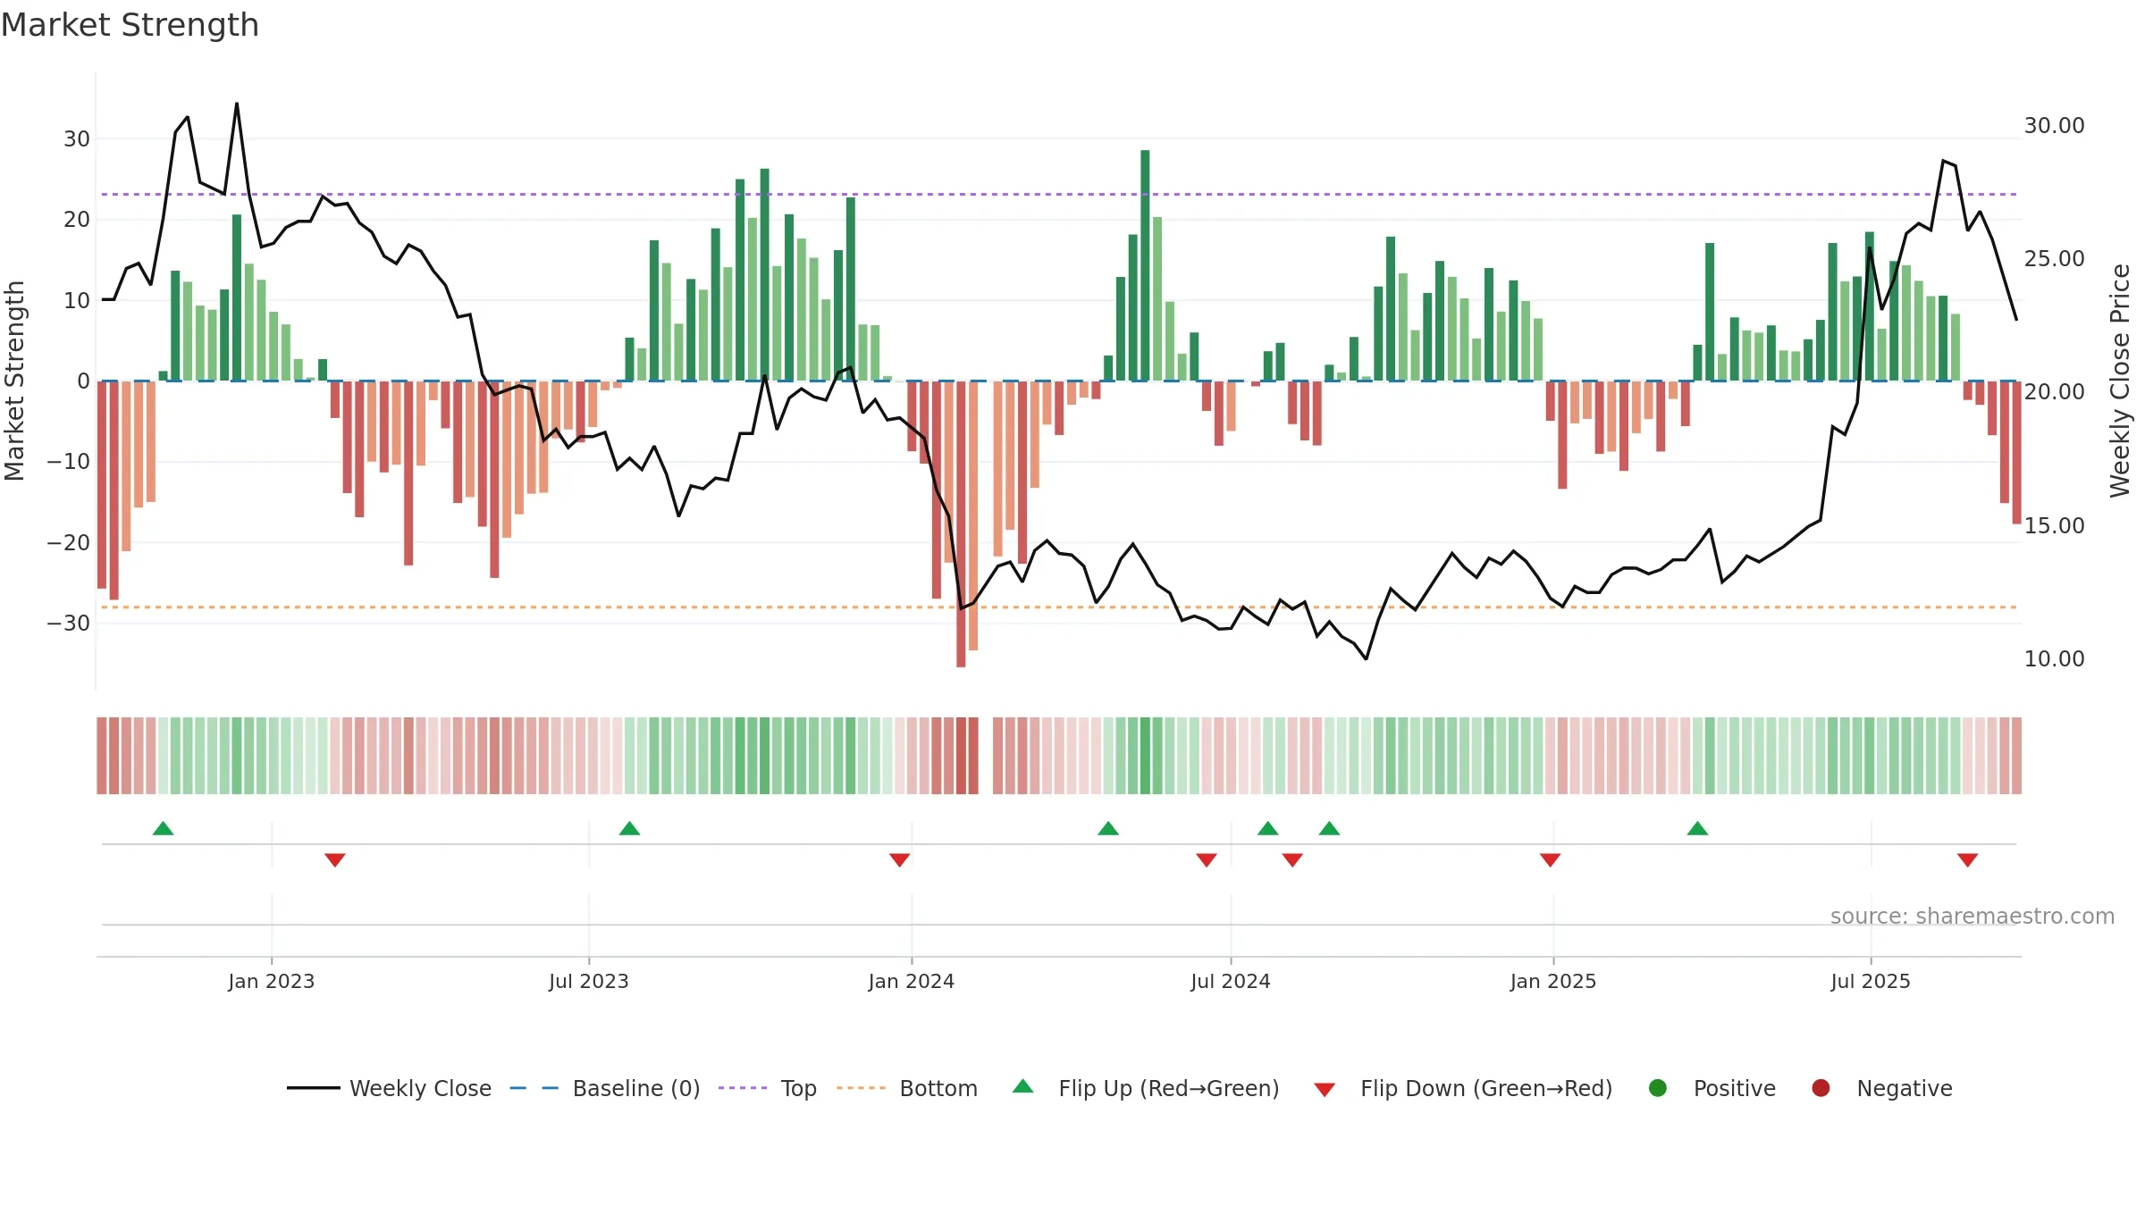Click first flip-up marker before Jan 2023

163,828
